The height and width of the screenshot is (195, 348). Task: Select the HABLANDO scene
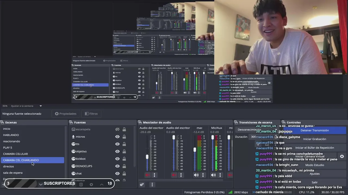pos(33,135)
